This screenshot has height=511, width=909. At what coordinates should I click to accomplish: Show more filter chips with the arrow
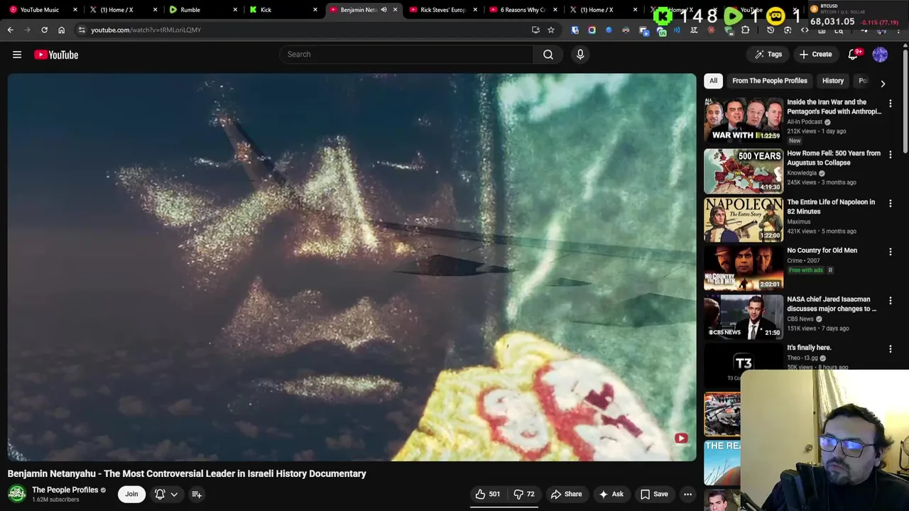click(883, 83)
